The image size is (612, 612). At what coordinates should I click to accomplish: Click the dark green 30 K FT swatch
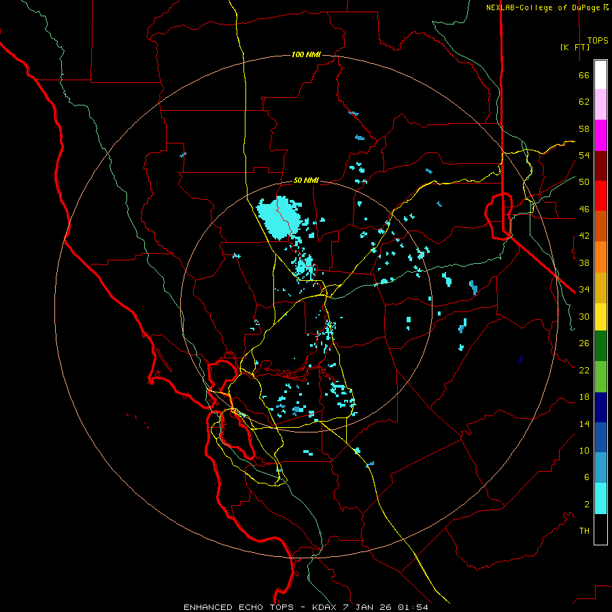tap(600, 346)
